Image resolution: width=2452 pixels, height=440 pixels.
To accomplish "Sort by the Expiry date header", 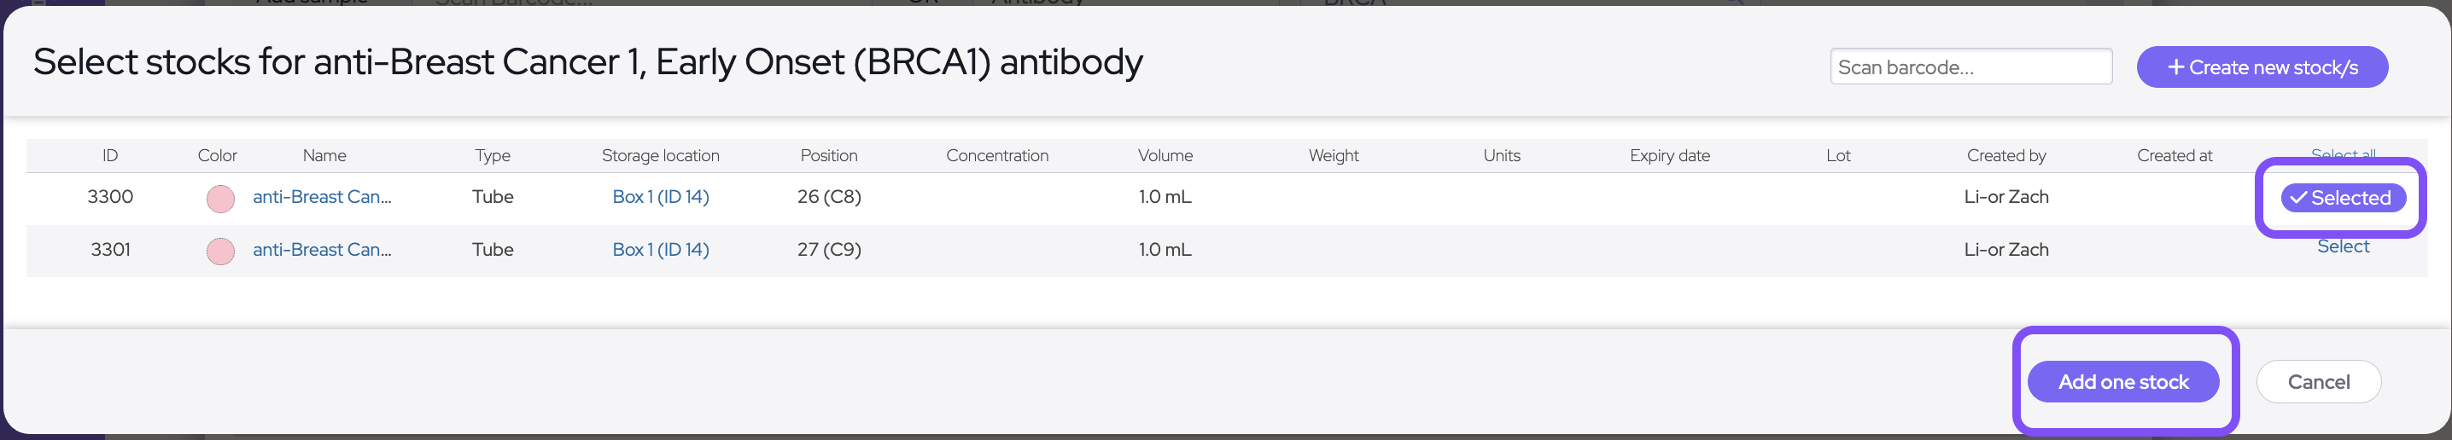I will coord(1670,155).
